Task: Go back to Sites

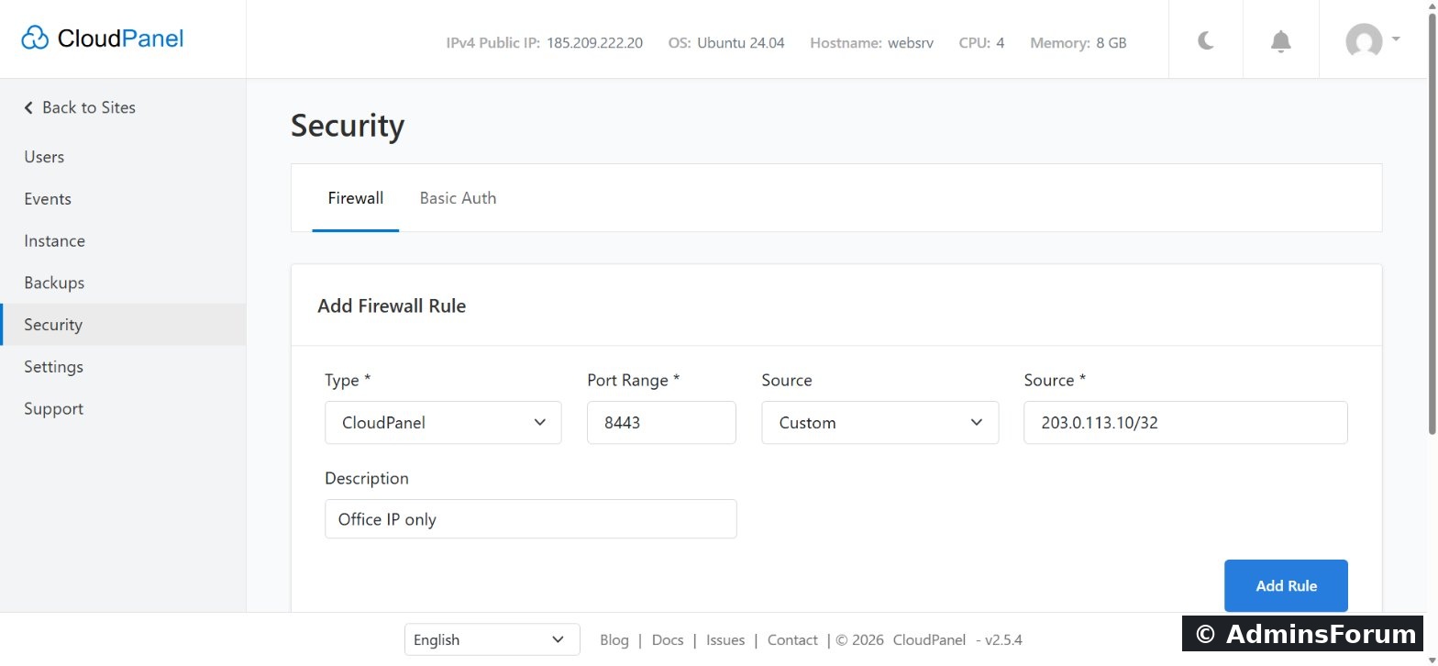Action: pos(80,107)
